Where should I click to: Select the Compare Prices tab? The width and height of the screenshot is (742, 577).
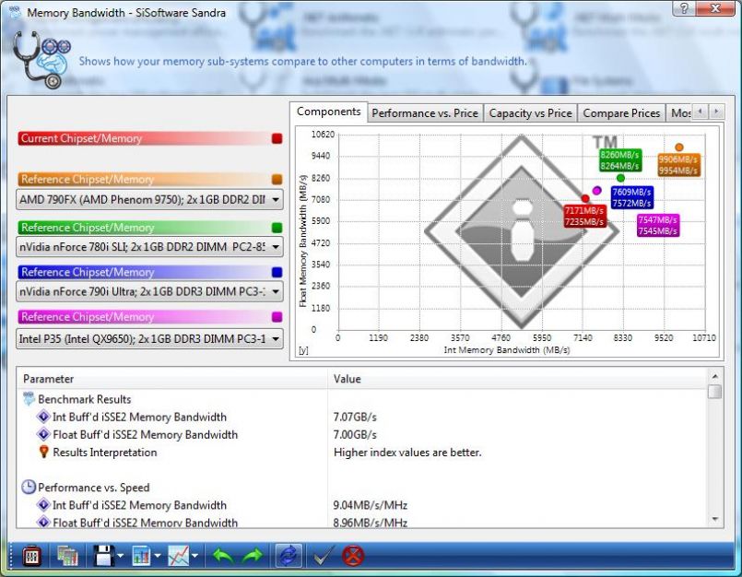tap(621, 113)
